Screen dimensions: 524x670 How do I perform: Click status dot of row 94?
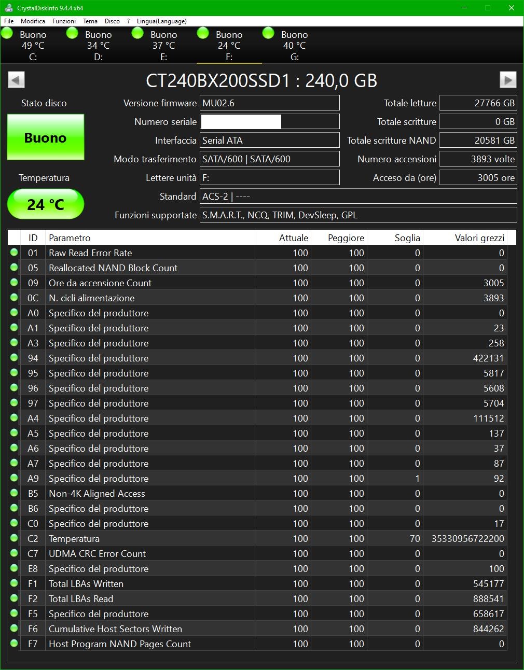(x=14, y=358)
